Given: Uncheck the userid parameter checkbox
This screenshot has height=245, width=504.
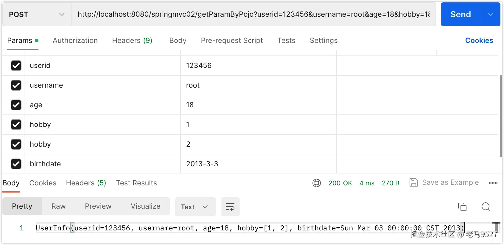Looking at the screenshot, I should (16, 66).
